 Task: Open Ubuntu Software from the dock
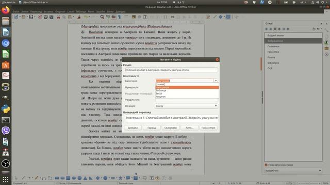click(x=6, y=65)
